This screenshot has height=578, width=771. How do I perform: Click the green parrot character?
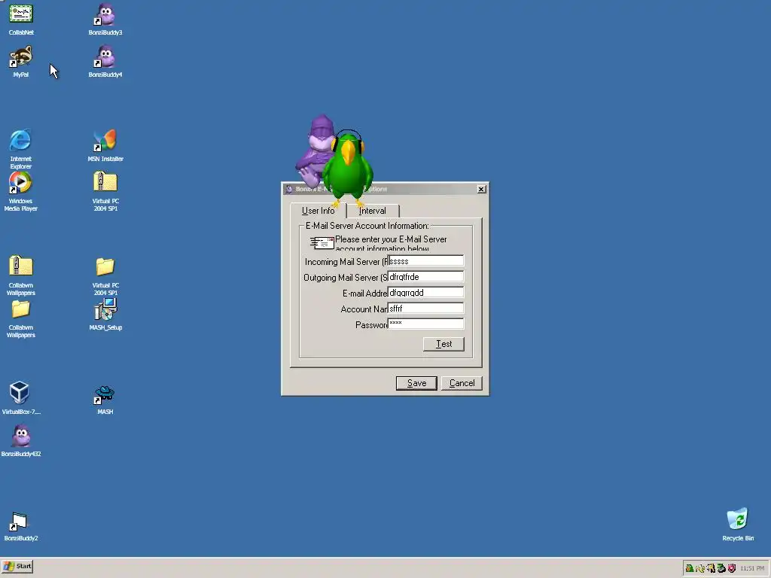[348, 169]
